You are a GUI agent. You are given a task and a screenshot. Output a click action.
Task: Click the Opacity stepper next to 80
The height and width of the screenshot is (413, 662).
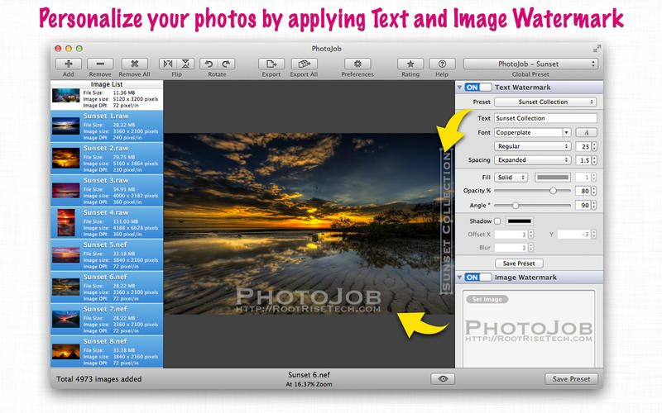click(x=594, y=191)
